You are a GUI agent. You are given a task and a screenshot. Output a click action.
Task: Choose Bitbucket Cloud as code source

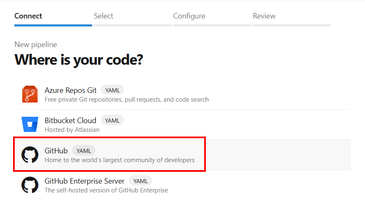(183, 124)
